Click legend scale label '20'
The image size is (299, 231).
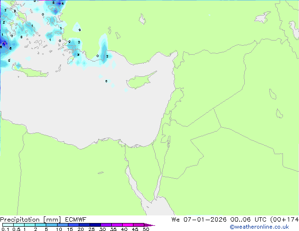[x=81, y=229]
